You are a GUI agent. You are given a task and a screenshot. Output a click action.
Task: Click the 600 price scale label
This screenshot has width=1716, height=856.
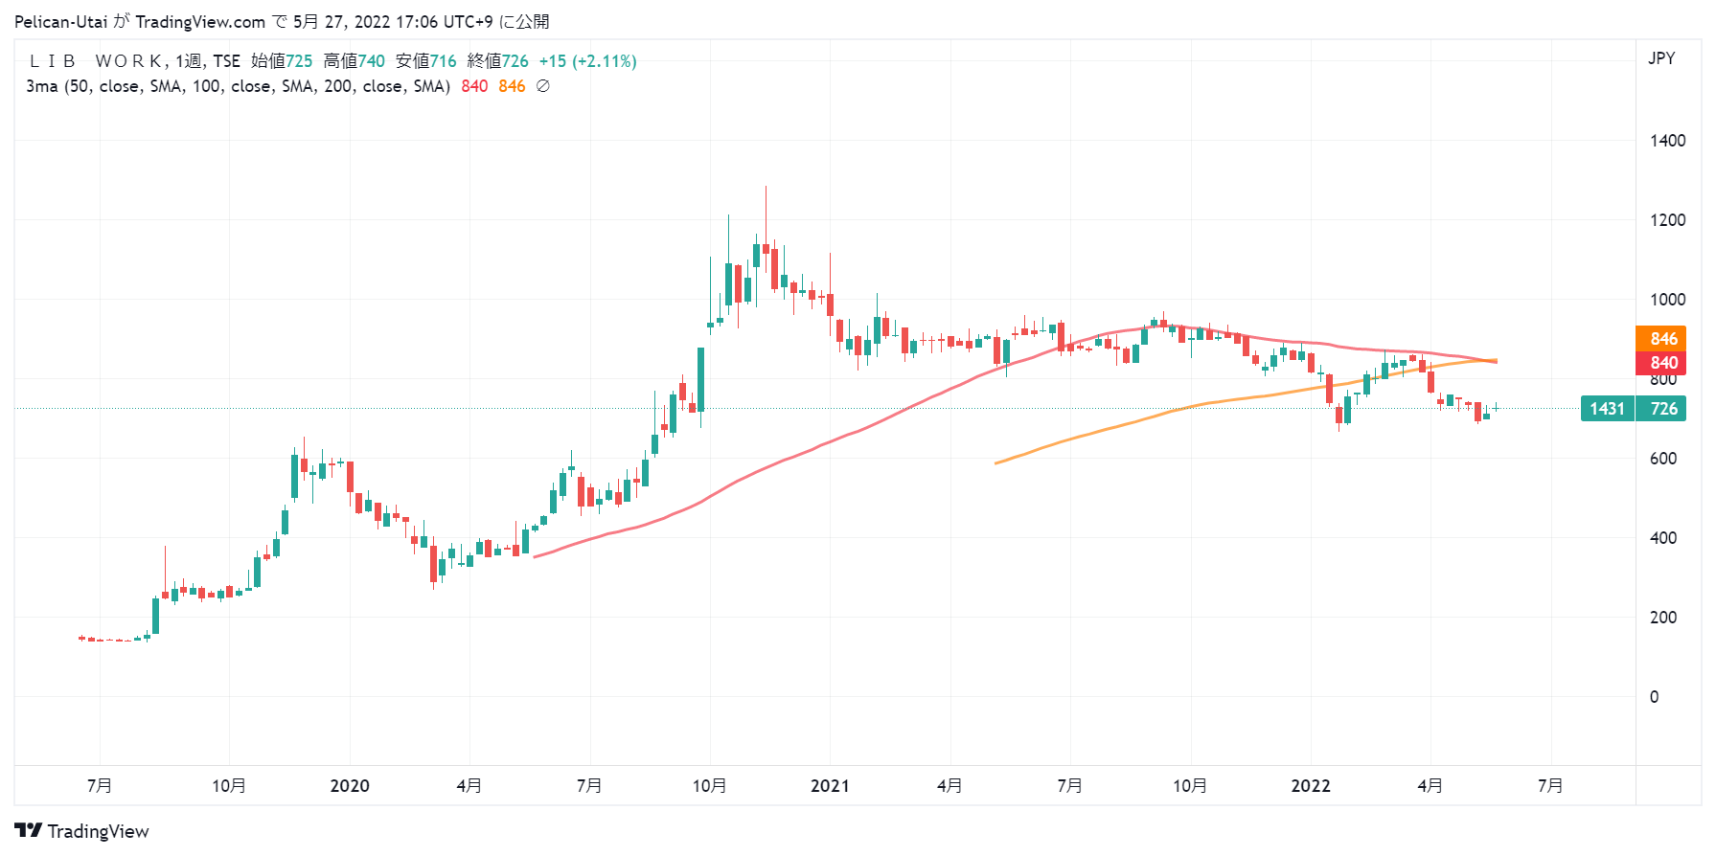pos(1663,459)
